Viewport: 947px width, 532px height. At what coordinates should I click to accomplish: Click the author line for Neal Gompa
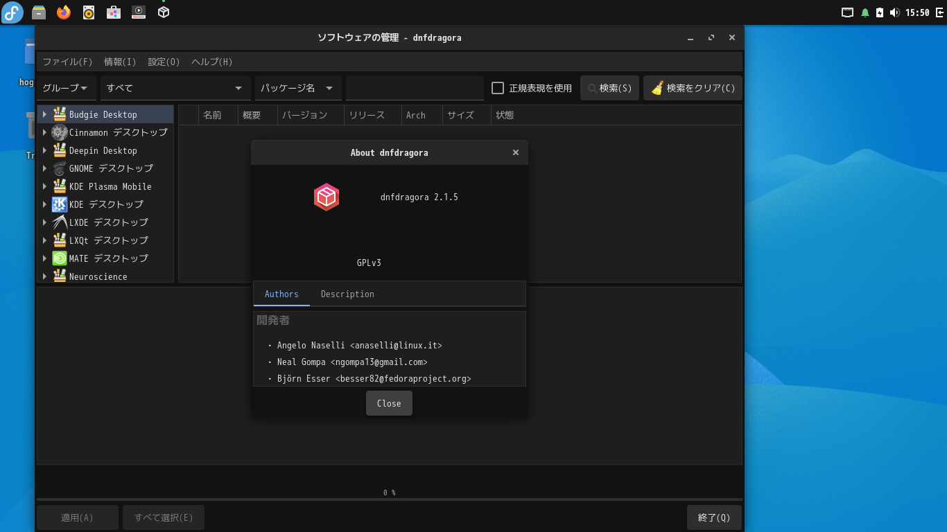[352, 362]
